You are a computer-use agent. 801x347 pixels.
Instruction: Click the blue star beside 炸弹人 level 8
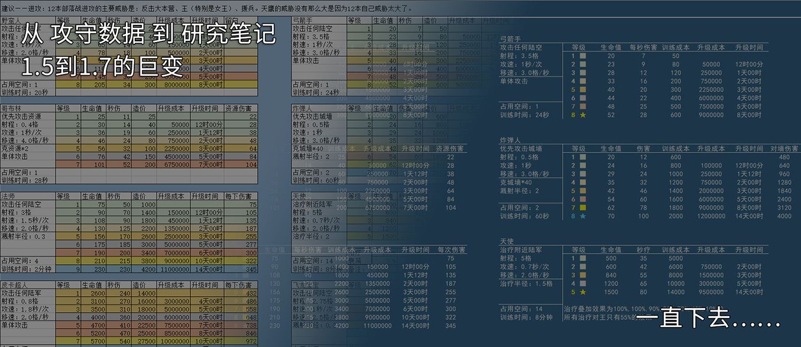pos(582,216)
